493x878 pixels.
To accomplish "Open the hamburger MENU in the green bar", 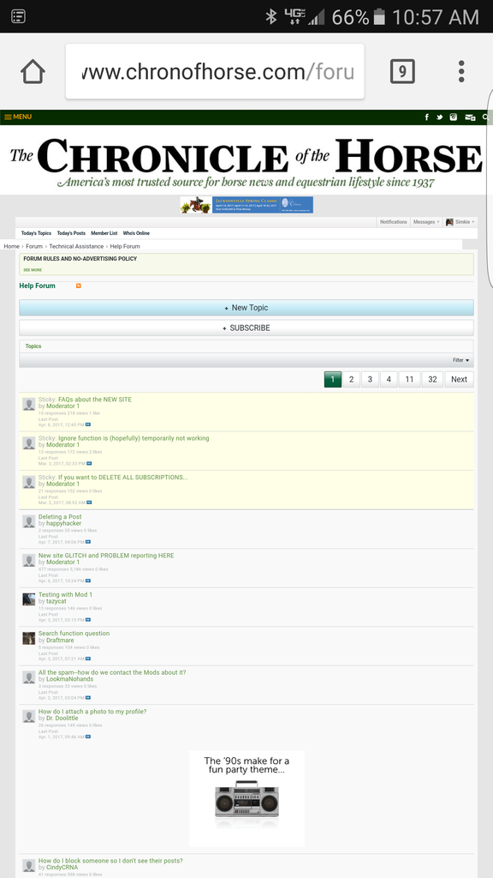I will click(x=18, y=117).
